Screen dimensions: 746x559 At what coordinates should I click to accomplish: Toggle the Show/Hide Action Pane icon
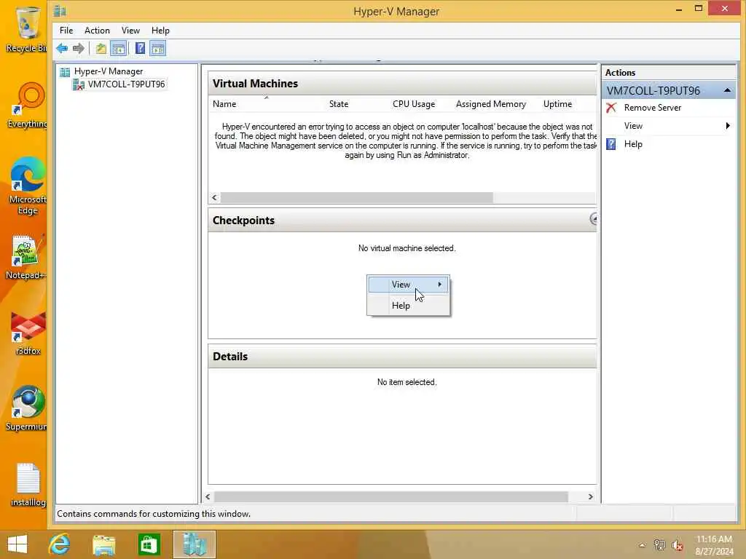point(157,49)
